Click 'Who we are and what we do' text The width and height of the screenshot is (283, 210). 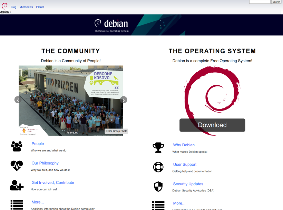click(x=49, y=150)
